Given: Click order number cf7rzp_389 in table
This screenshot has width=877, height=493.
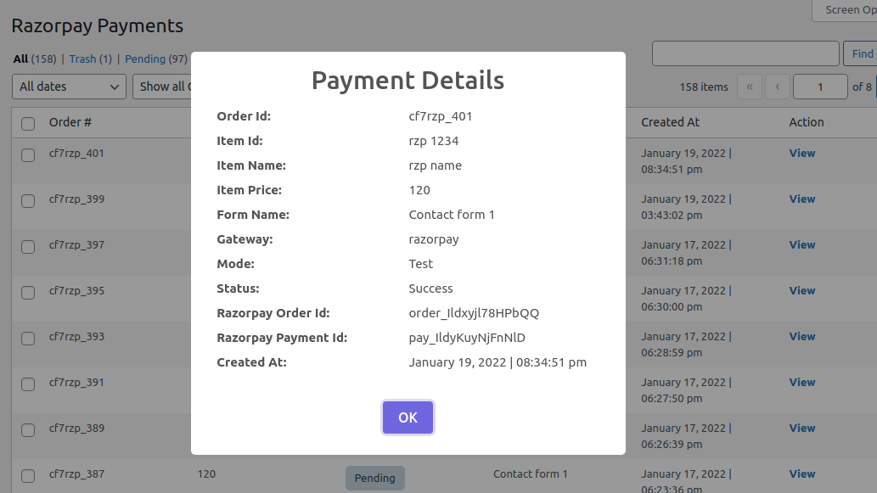Looking at the screenshot, I should (x=76, y=429).
